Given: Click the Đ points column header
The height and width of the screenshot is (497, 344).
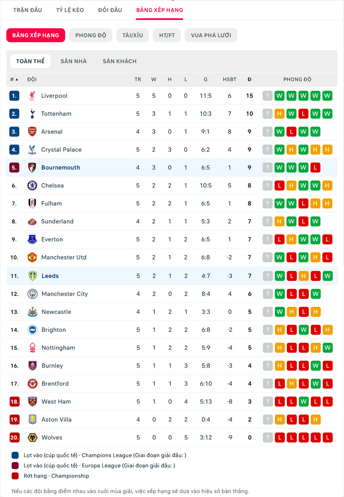Looking at the screenshot, I should [x=249, y=80].
